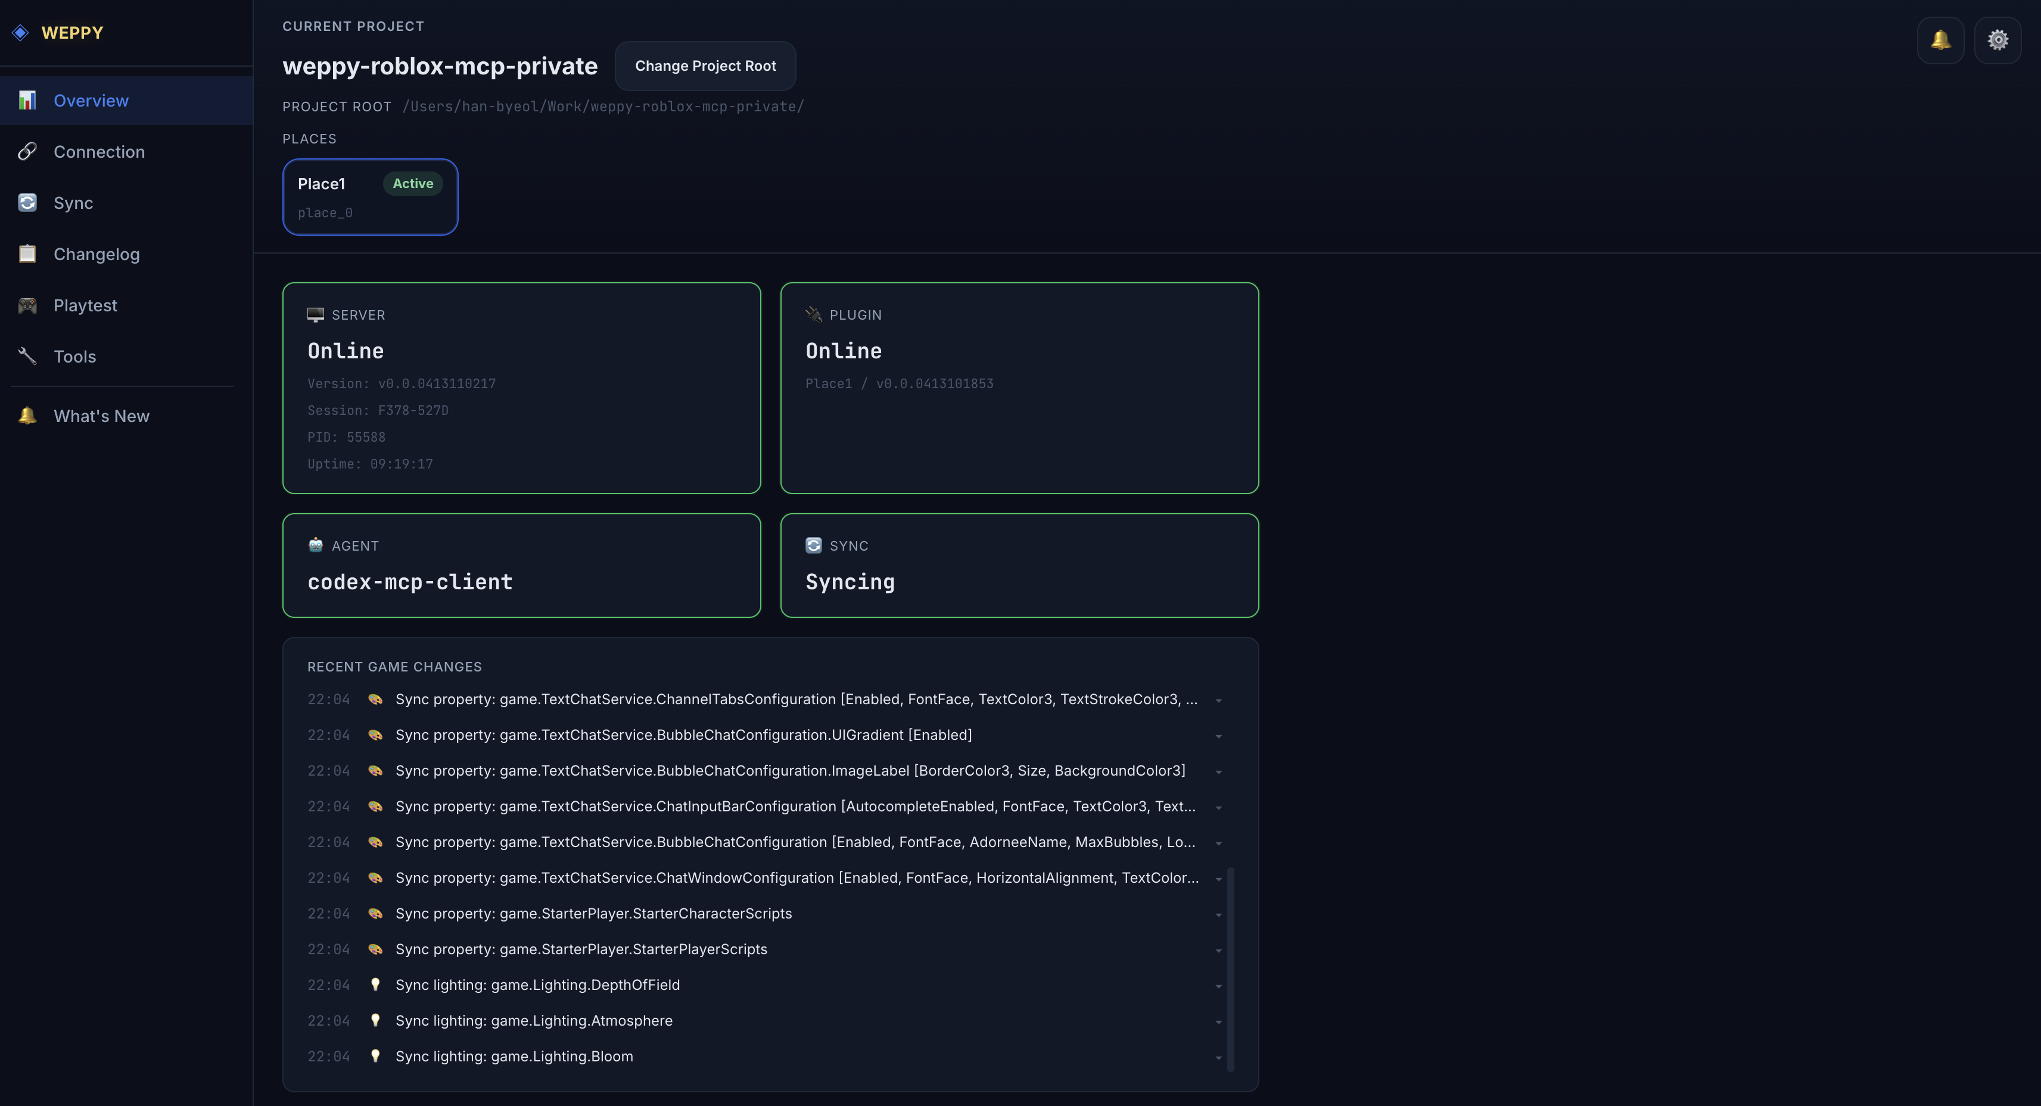
Task: Click the What's New bell icon
Action: [26, 415]
